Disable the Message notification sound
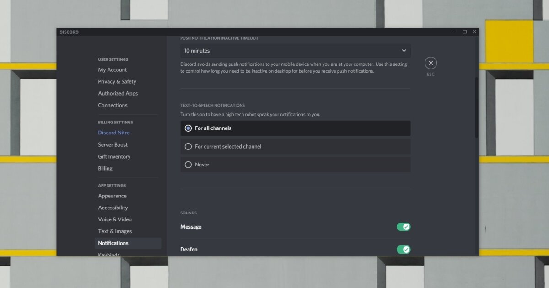The image size is (549, 288). point(404,227)
